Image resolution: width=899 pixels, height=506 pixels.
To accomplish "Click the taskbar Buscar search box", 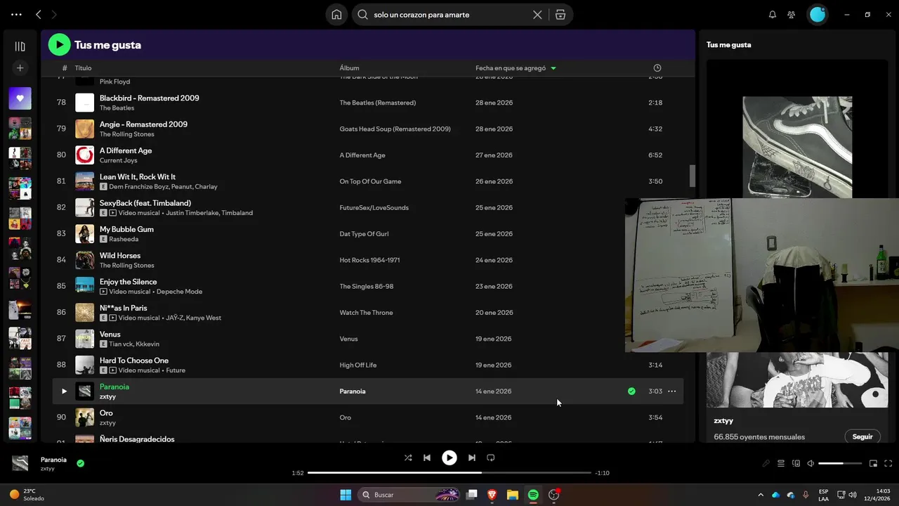I will click(x=410, y=495).
